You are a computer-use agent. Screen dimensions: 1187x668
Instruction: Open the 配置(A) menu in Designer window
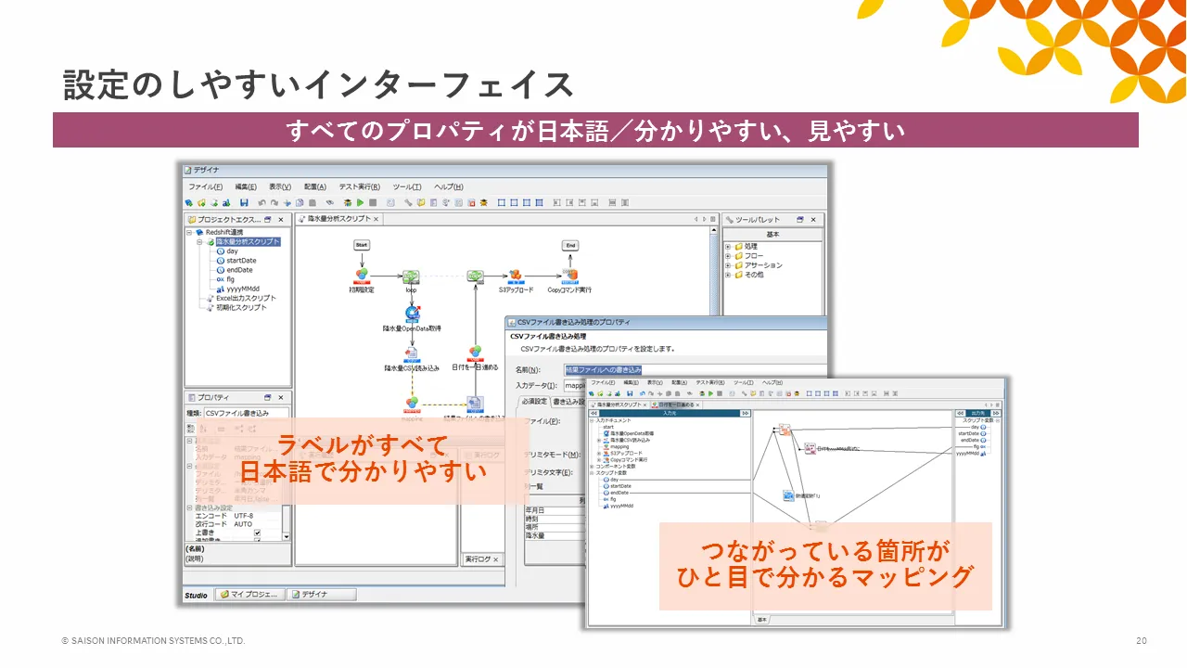(x=315, y=186)
